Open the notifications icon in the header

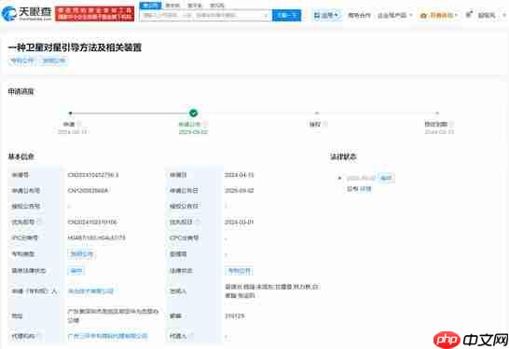click(469, 14)
